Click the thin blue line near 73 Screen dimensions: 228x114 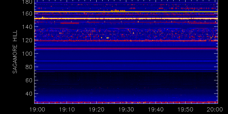126,72
